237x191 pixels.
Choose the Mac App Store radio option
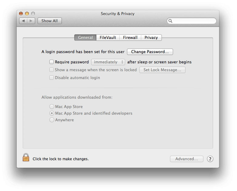pyautogui.click(x=52, y=107)
